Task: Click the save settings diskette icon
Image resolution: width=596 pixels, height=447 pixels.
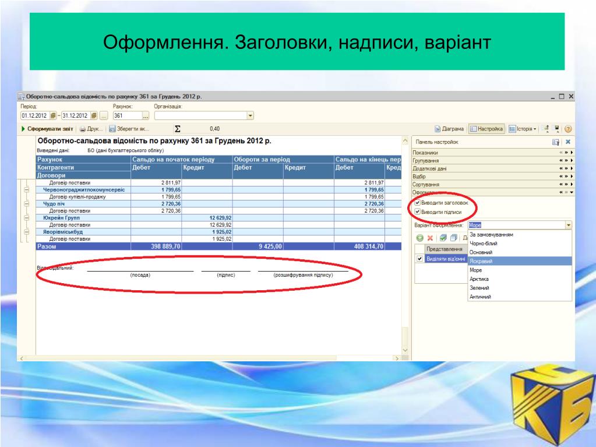Action: pos(557,129)
